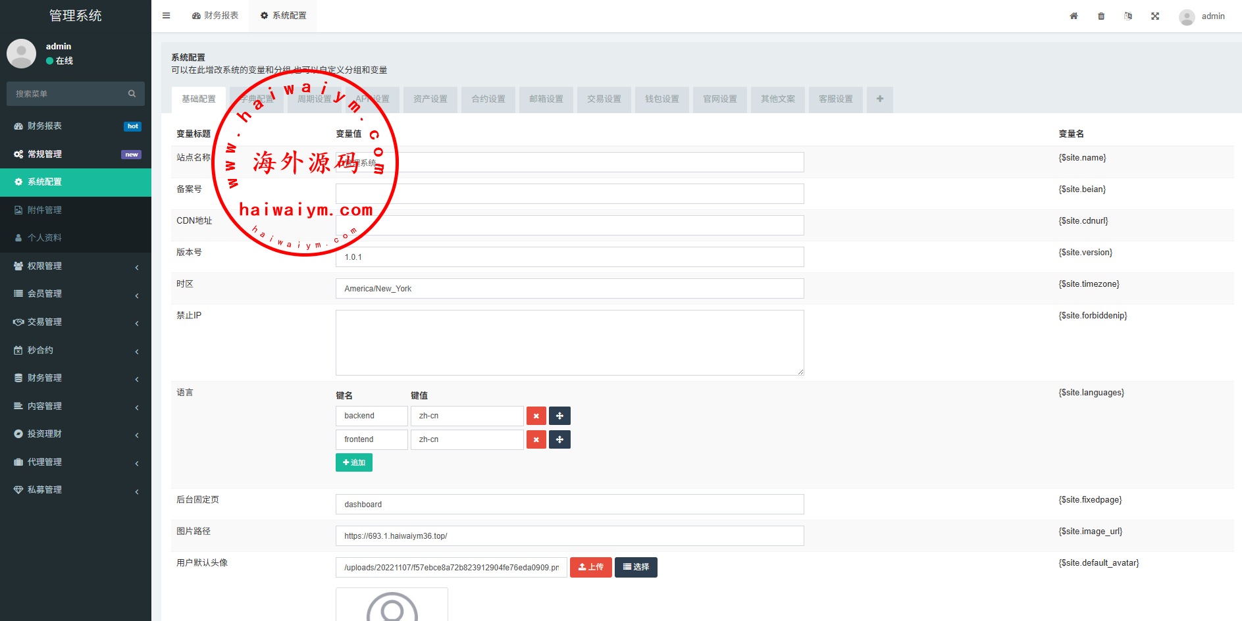The width and height of the screenshot is (1242, 621).
Task: Delete the backend language row
Action: coord(536,416)
